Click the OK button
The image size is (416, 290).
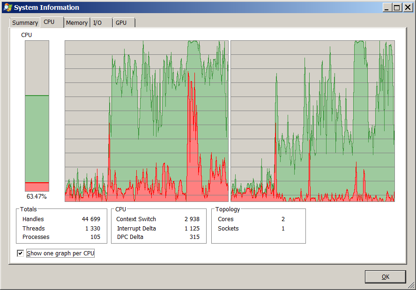[x=385, y=277]
